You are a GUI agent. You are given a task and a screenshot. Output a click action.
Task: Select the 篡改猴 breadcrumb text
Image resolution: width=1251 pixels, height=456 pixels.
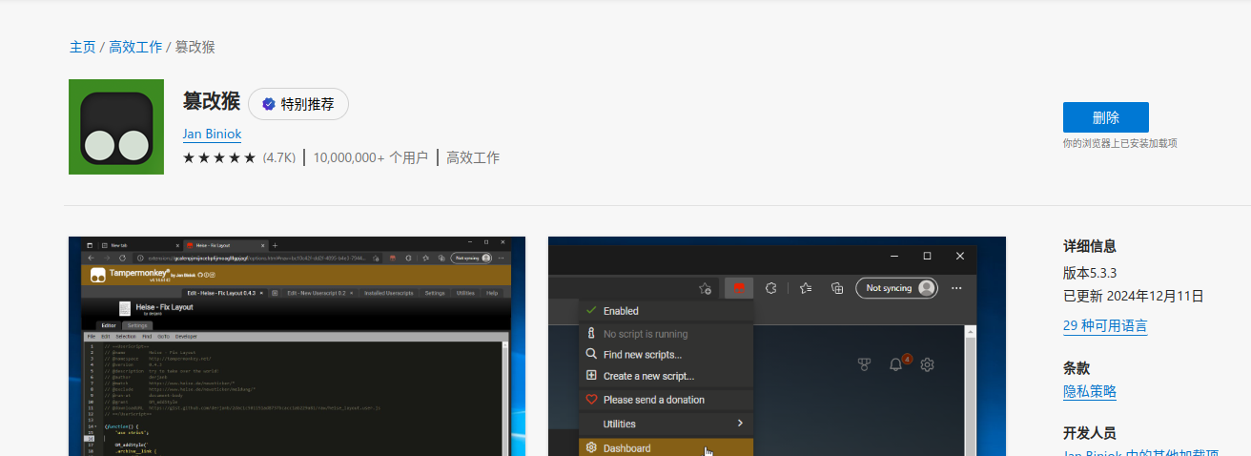click(x=195, y=47)
